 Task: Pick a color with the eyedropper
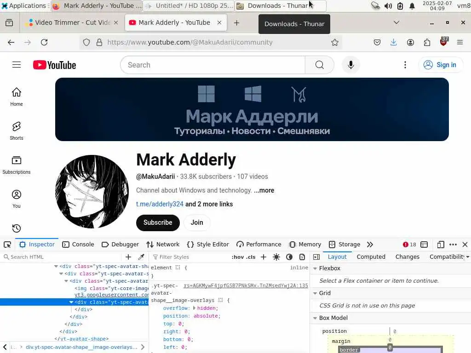click(x=141, y=257)
